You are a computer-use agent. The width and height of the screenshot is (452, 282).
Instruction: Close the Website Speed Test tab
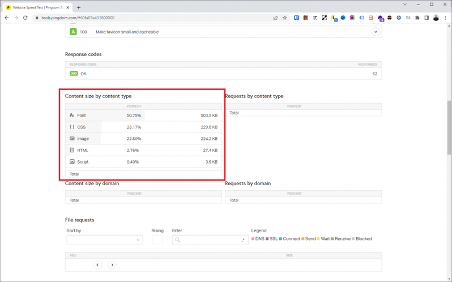(x=68, y=7)
